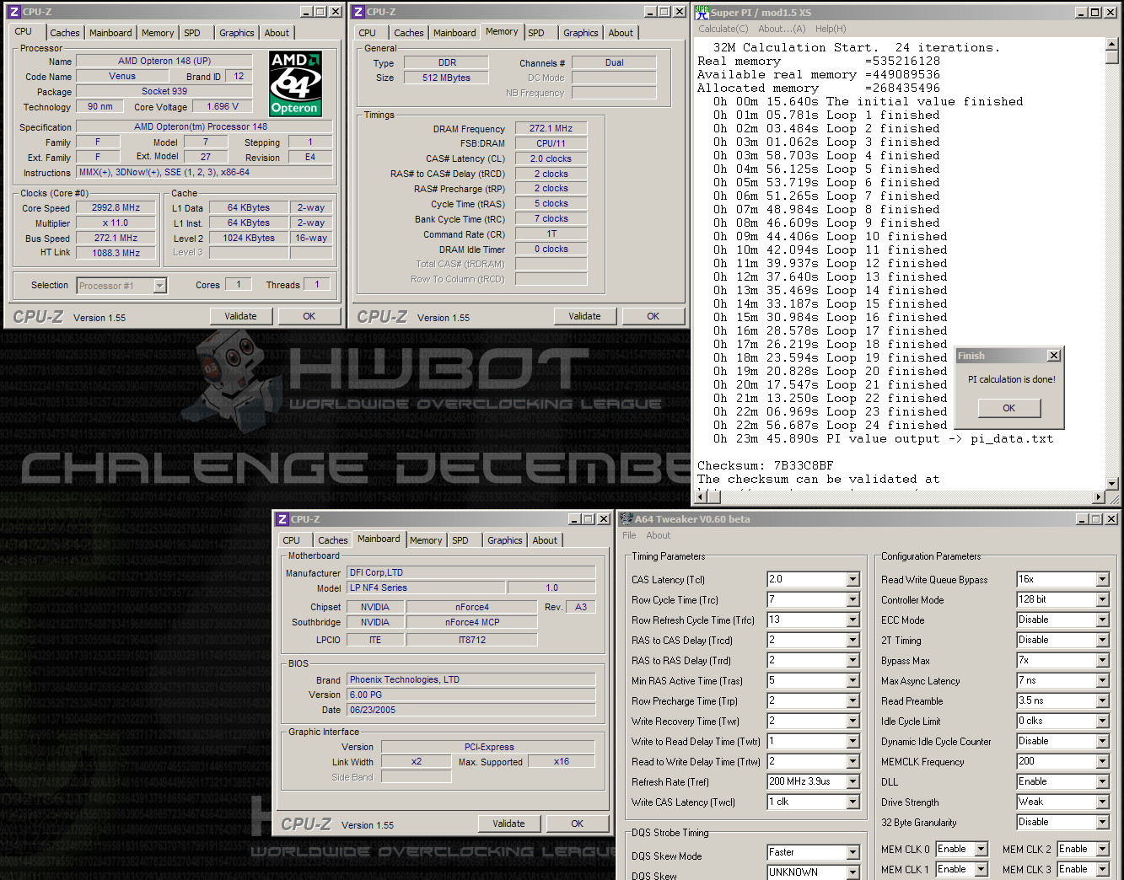Click the Manufacturer field DFI Corp,LTD
Image resolution: width=1124 pixels, height=880 pixels.
point(472,572)
